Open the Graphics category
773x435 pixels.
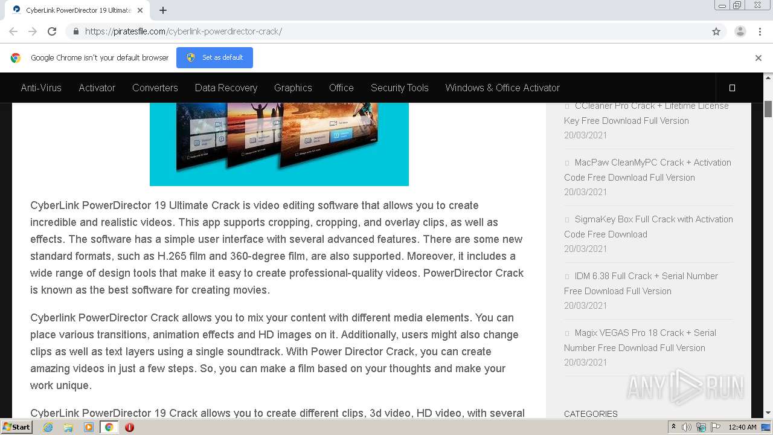click(293, 88)
